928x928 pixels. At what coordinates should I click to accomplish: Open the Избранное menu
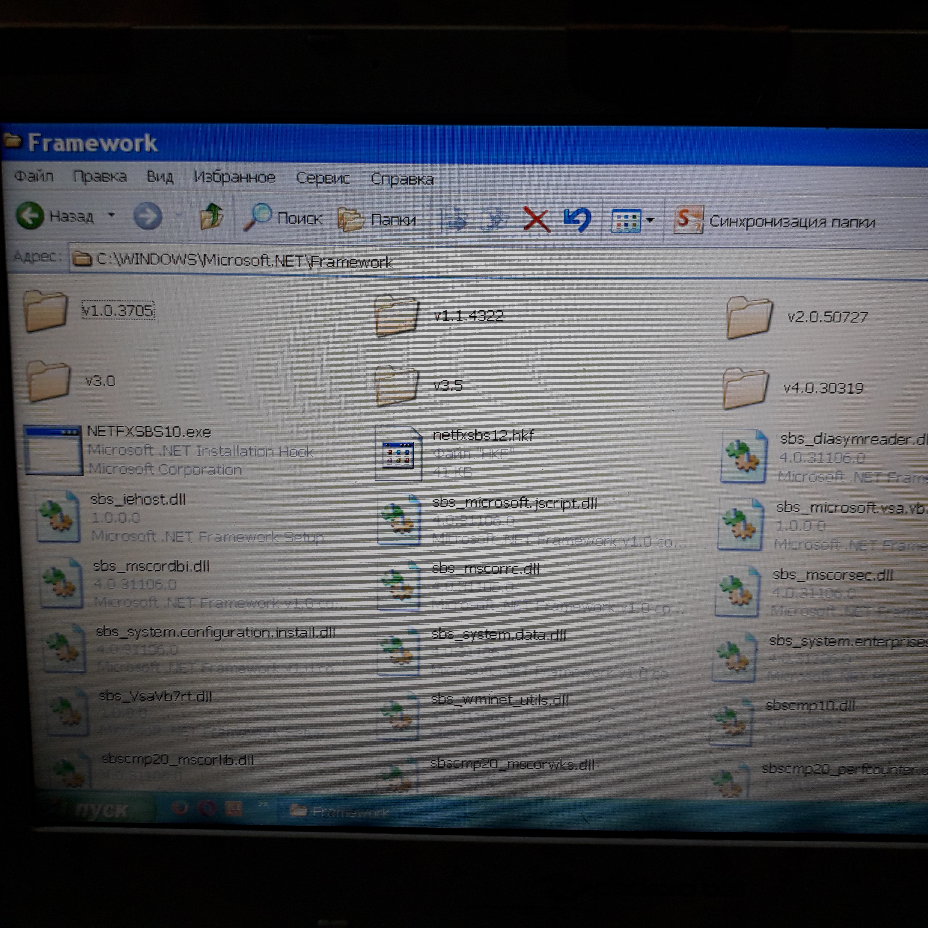coord(234,177)
